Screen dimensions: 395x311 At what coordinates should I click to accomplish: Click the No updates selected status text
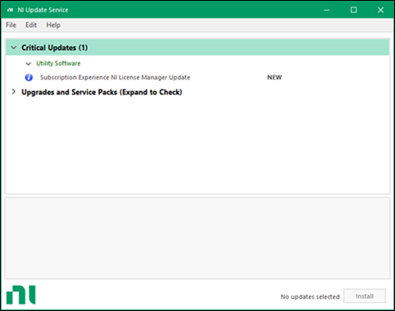point(310,296)
